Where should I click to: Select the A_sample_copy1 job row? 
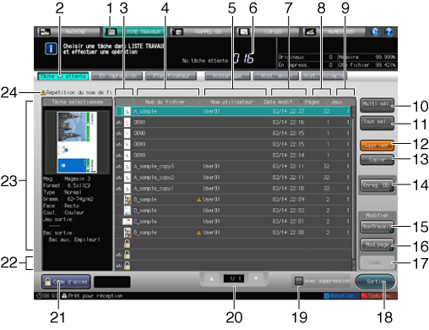click(x=233, y=189)
